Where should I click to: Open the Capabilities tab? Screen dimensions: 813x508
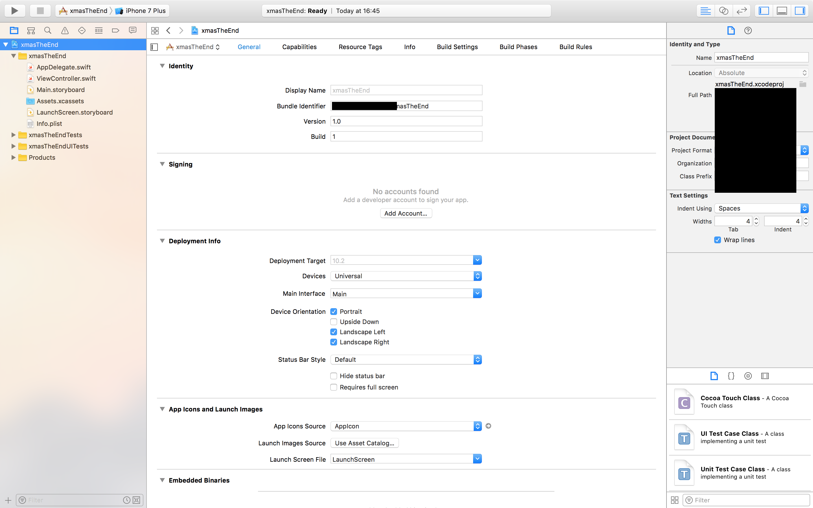coord(299,47)
